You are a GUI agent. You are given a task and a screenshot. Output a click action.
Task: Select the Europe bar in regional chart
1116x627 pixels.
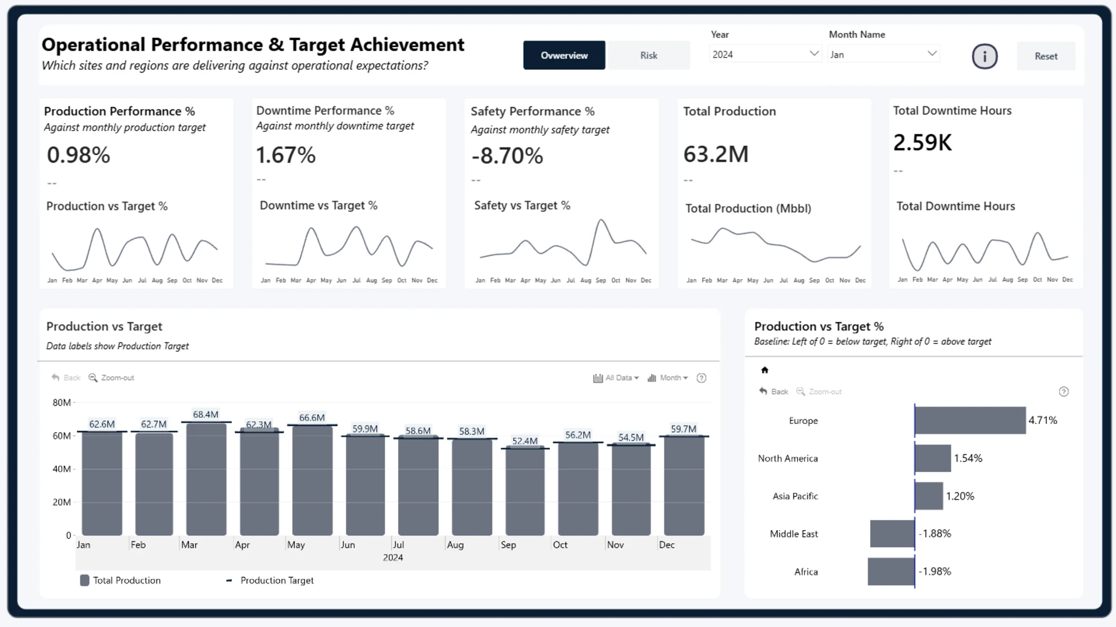point(970,420)
